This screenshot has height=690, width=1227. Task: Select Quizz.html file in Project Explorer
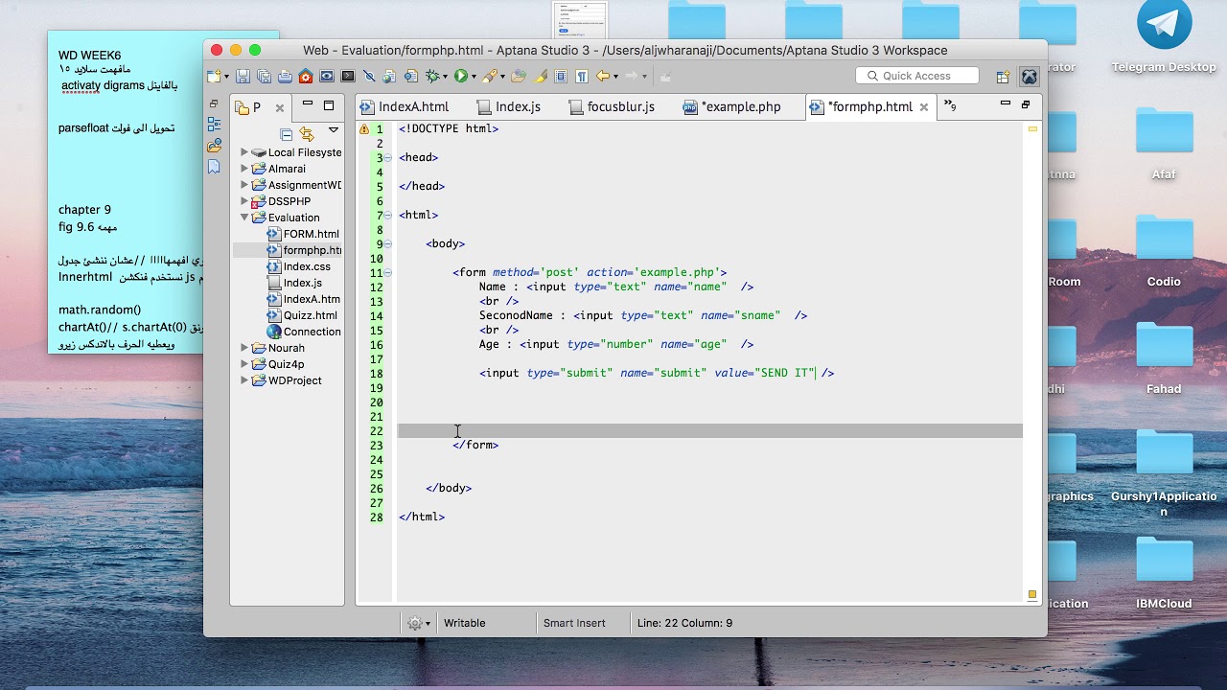pyautogui.click(x=302, y=315)
